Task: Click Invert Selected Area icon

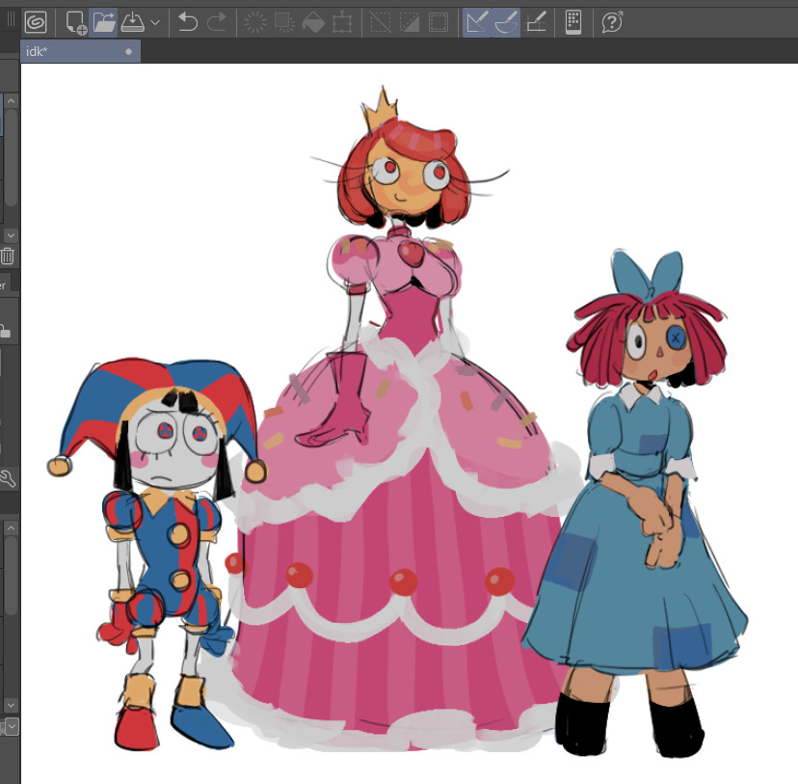Action: [410, 23]
